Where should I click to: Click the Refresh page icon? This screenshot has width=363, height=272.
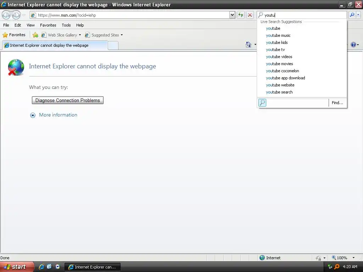(241, 15)
